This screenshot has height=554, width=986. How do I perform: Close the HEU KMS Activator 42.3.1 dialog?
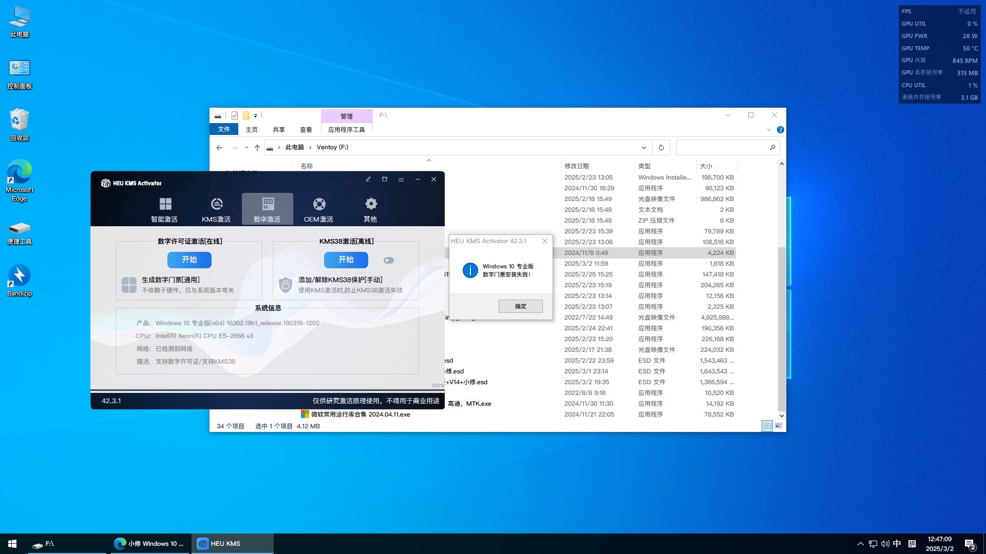click(545, 241)
